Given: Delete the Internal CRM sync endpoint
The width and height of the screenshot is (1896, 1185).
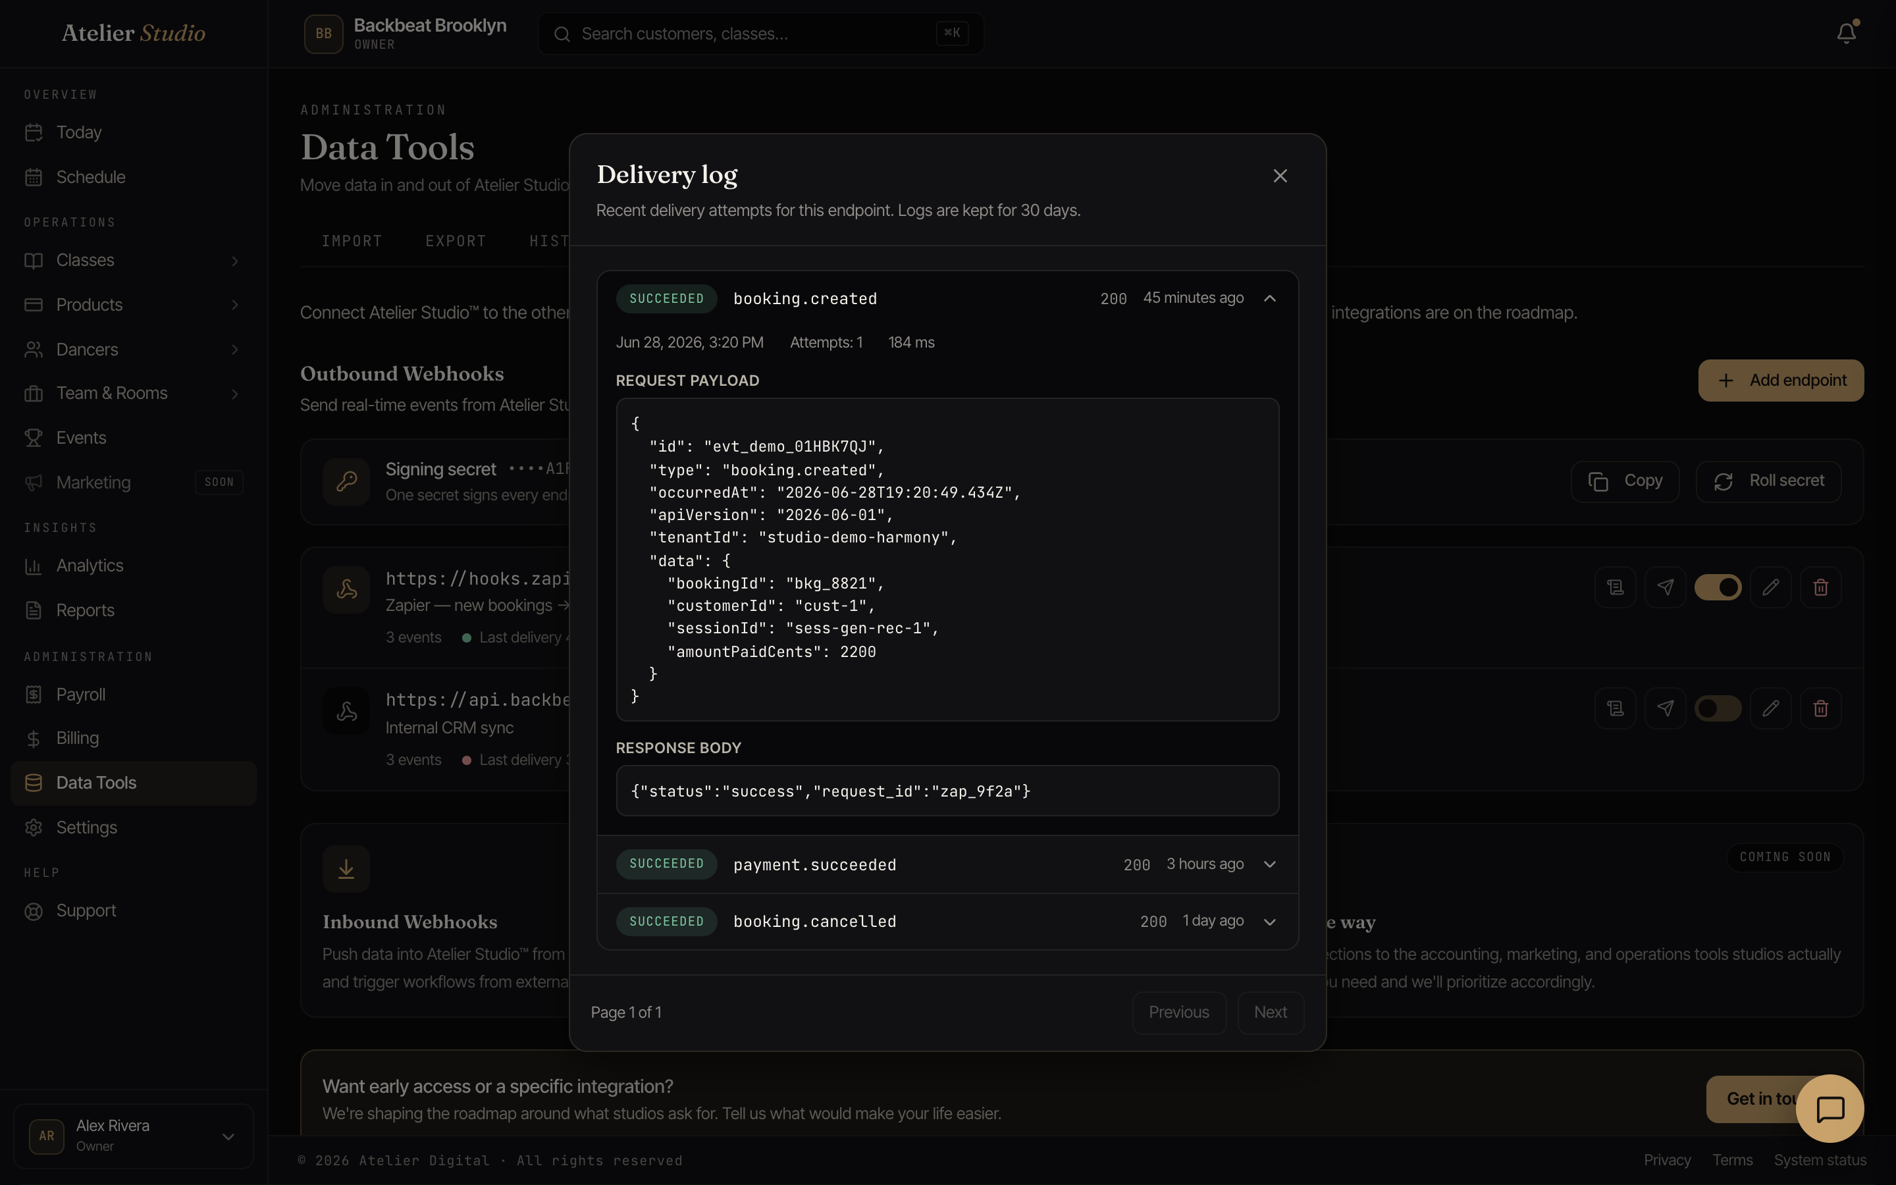Looking at the screenshot, I should 1821,708.
